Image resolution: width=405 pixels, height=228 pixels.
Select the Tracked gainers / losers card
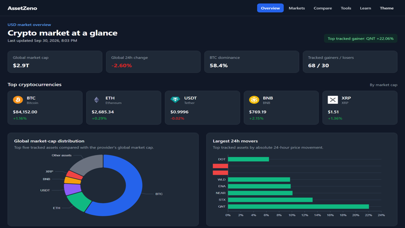[350, 62]
